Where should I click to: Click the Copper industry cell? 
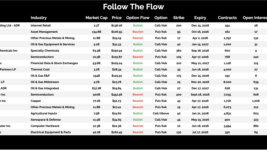click(x=36, y=101)
